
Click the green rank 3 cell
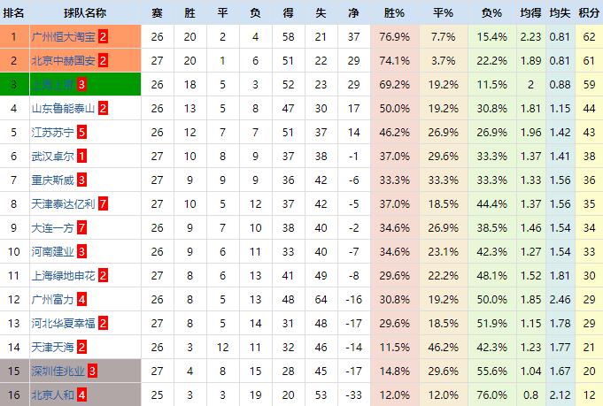[x=14, y=84]
